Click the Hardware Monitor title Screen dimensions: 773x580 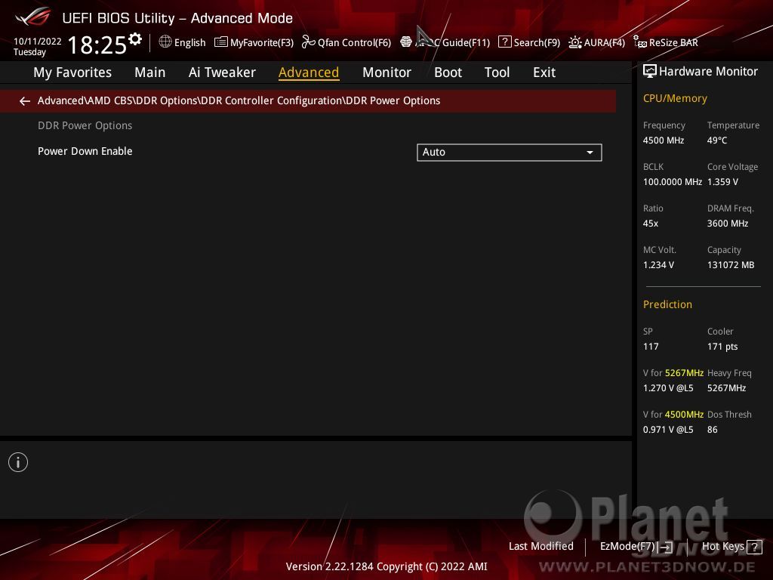point(708,72)
